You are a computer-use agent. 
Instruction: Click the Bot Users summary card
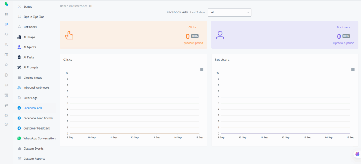pyautogui.click(x=284, y=35)
